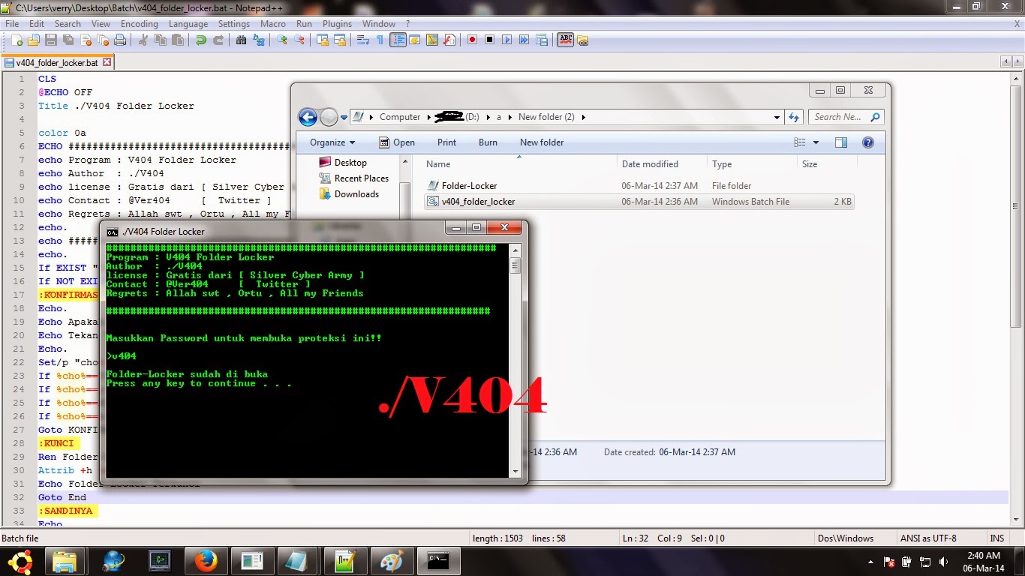The width and height of the screenshot is (1025, 576).
Task: Open the Macro menu in Notepad++
Action: tap(273, 23)
